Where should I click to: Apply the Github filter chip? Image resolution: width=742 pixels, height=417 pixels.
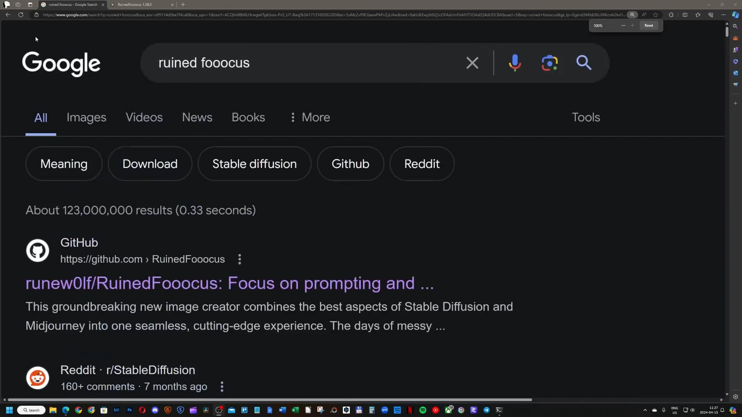click(351, 164)
